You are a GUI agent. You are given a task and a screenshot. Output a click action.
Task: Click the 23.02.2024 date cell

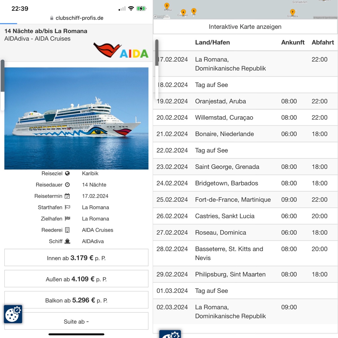(172, 167)
